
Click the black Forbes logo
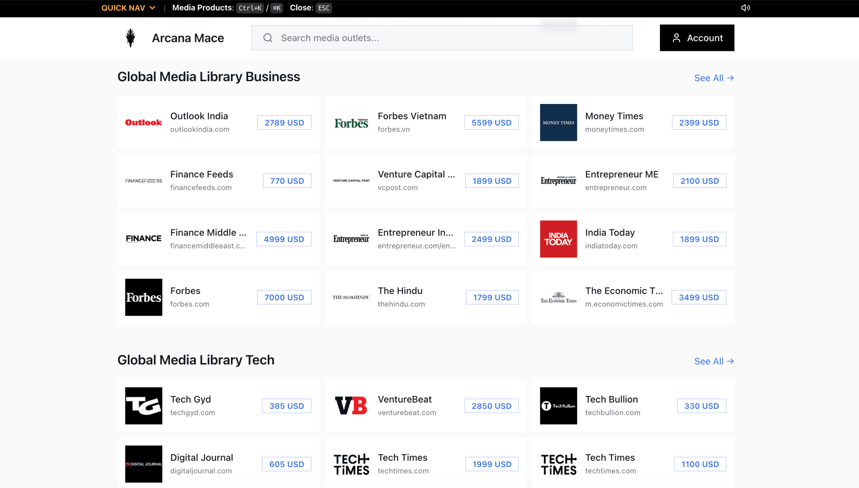click(144, 297)
